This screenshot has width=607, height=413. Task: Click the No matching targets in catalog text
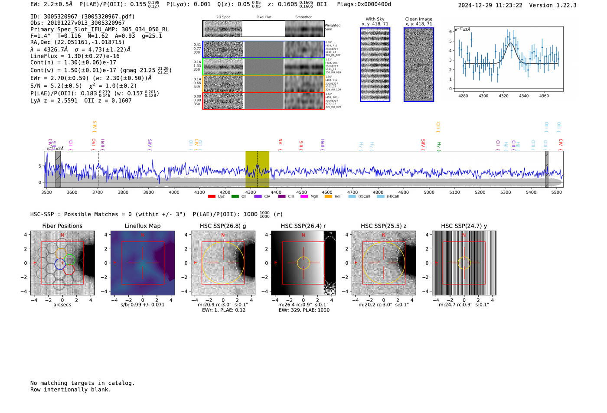click(x=82, y=383)
